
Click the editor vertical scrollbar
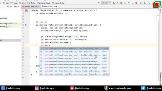[158, 50]
